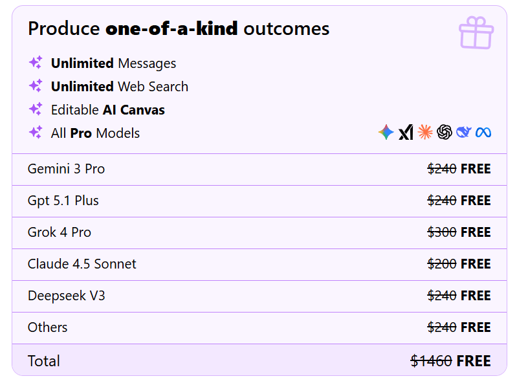517x385 pixels.
Task: Click the Grok 4 Pro model name
Action: pos(60,232)
